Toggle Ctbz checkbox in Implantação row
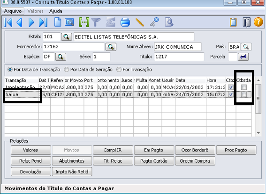Image resolution: width=266 pixels, height=194 pixels. coord(231,87)
